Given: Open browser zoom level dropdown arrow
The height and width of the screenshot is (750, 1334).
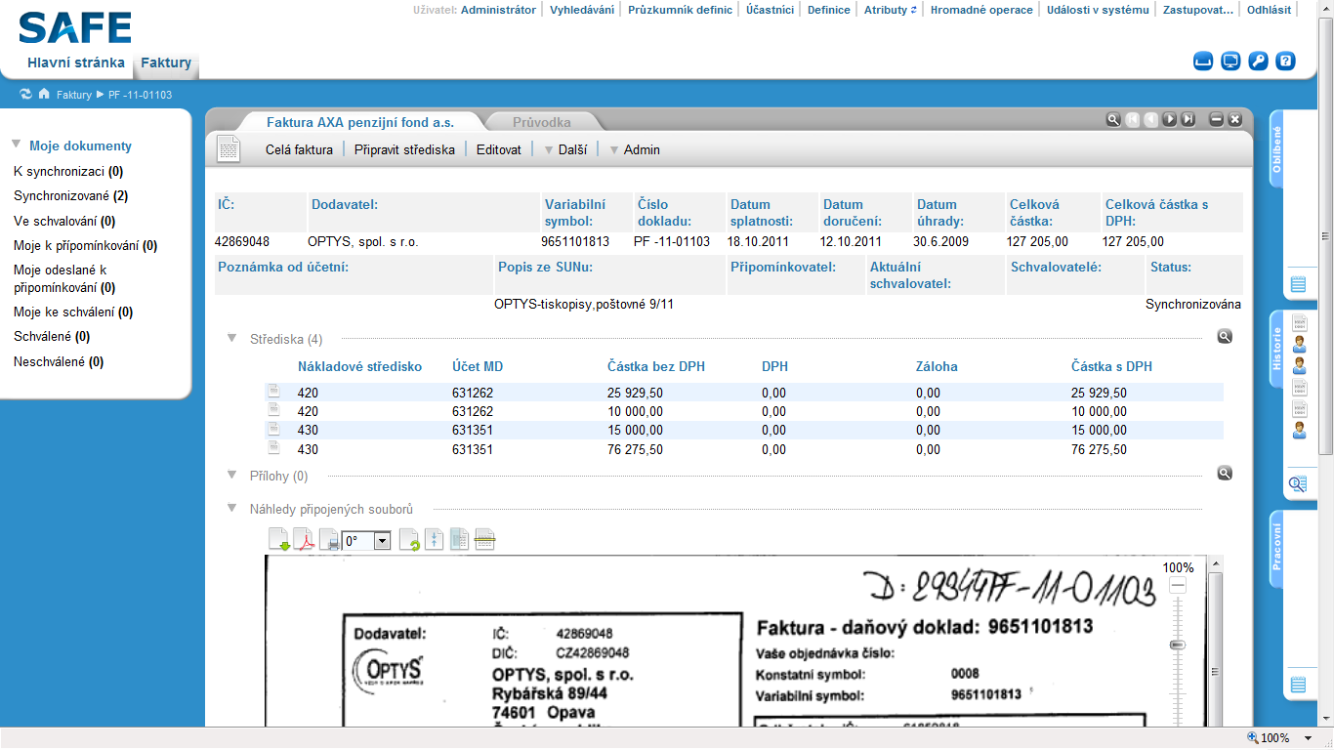Looking at the screenshot, I should (x=1309, y=738).
